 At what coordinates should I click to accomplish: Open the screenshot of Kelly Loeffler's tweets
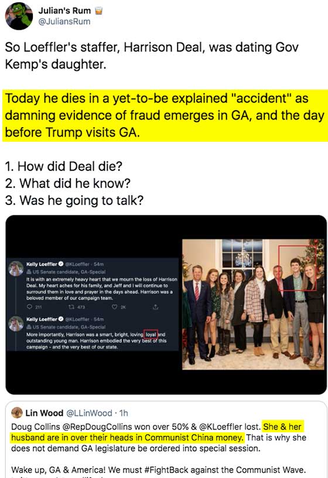[93, 304]
